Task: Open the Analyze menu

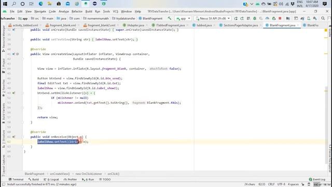Action: [x=63, y=11]
